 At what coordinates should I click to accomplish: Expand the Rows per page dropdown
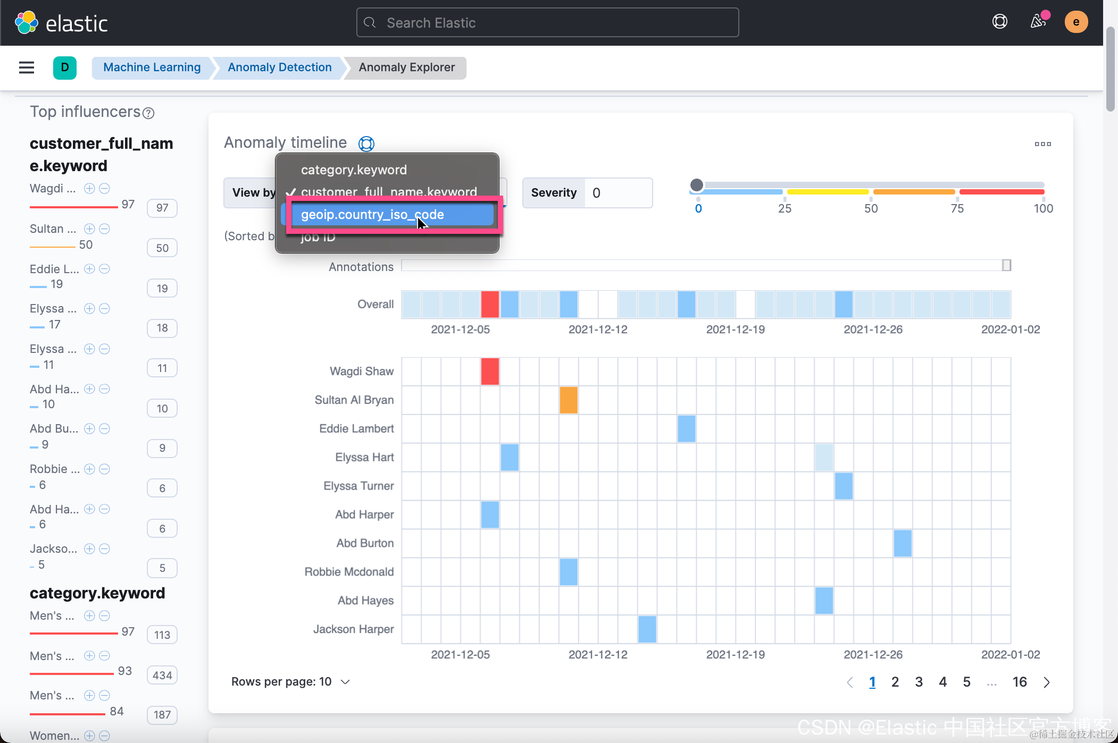(x=291, y=682)
